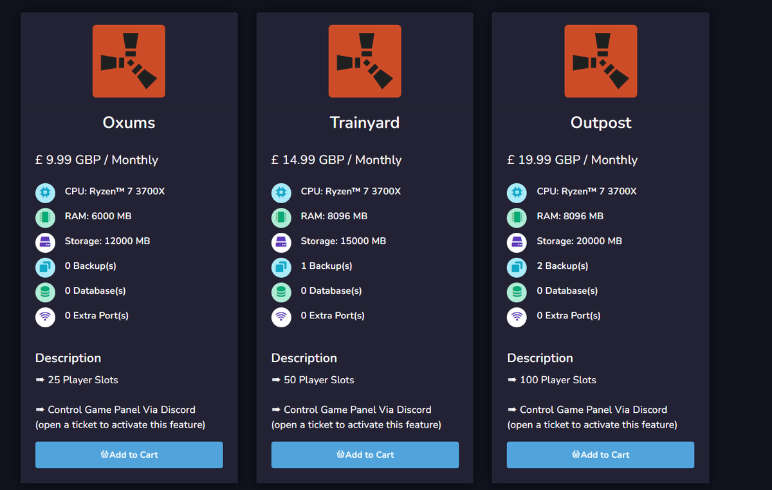The height and width of the screenshot is (490, 772).
Task: Click the £ 9.99 GBP / Monthly price
Action: coord(96,160)
